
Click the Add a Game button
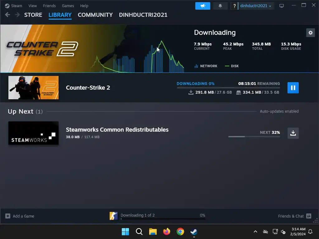pyautogui.click(x=20, y=216)
